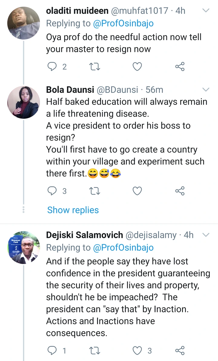The height and width of the screenshot is (361, 218).
Task: Open Dejiski Salamovich's profile avatar
Action: coord(23,248)
